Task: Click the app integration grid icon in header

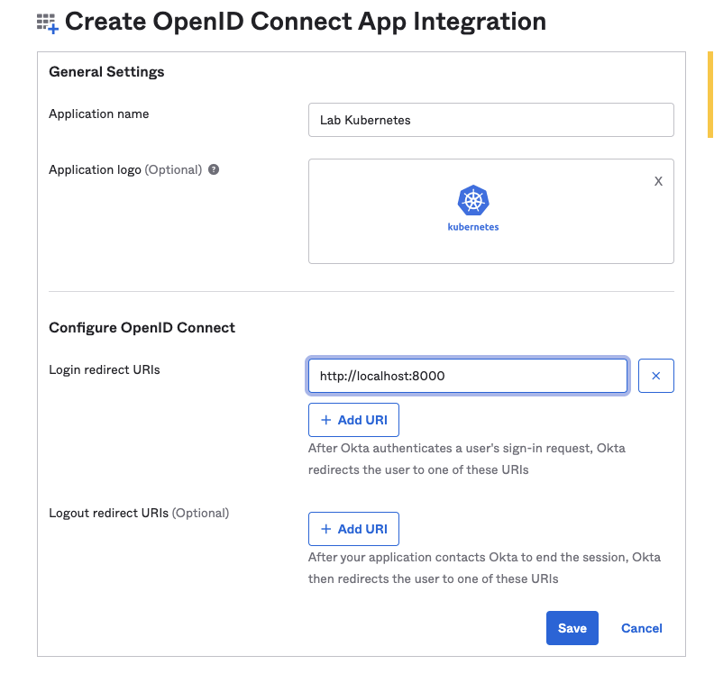Action: [48, 23]
